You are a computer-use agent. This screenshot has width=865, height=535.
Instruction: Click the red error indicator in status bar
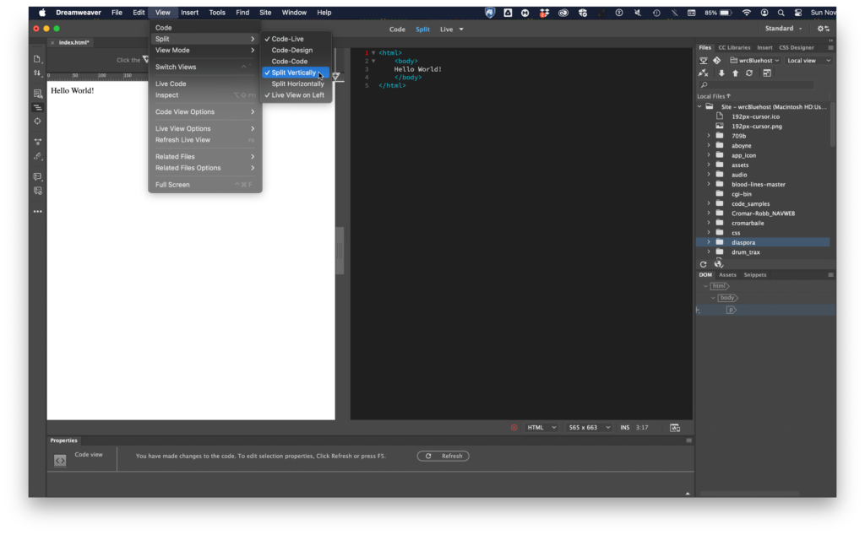(514, 428)
